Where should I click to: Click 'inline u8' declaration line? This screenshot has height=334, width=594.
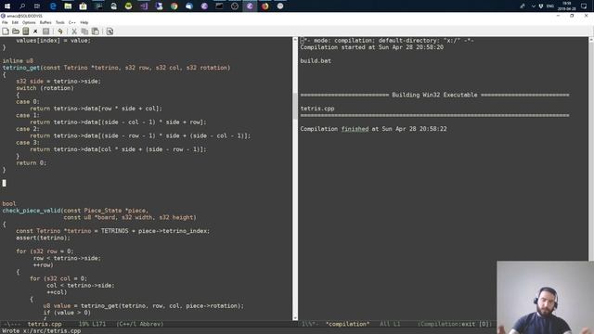[18, 61]
